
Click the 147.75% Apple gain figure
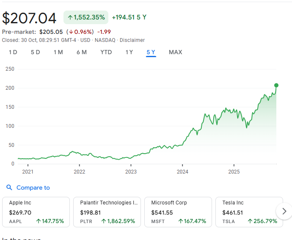click(50, 221)
